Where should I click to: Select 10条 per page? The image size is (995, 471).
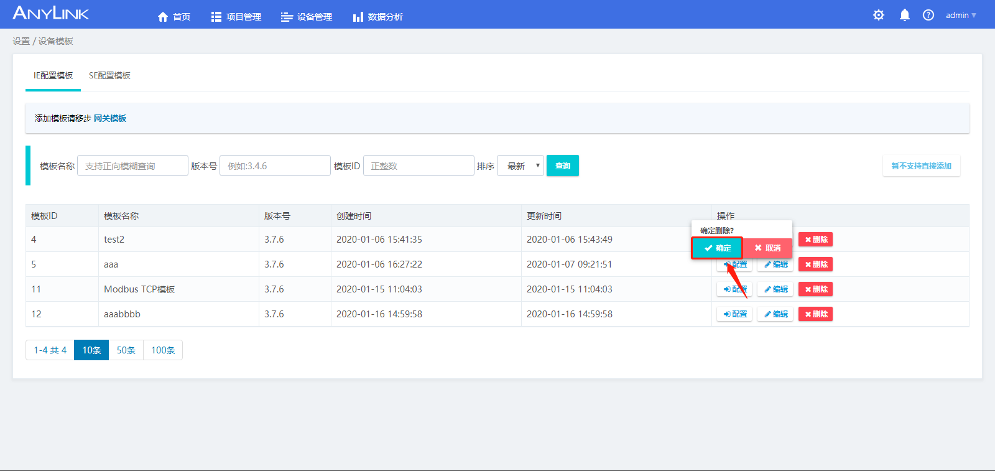91,350
